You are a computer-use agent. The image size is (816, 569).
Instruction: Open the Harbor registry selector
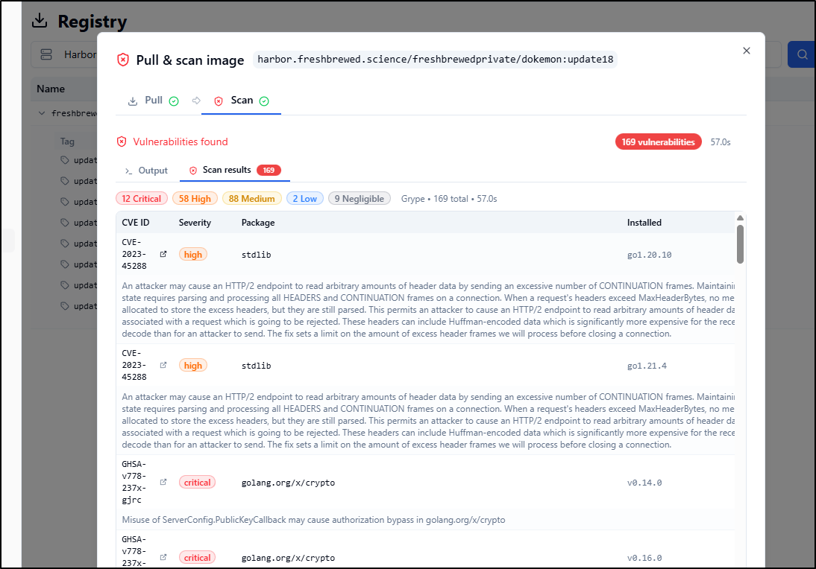point(63,54)
